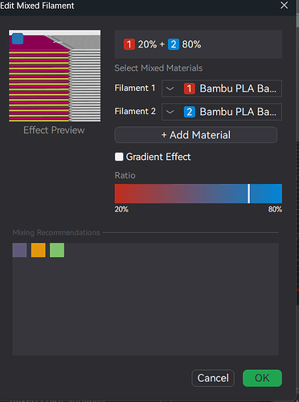
Task: Click the white Ratio slider handle
Action: click(x=248, y=194)
